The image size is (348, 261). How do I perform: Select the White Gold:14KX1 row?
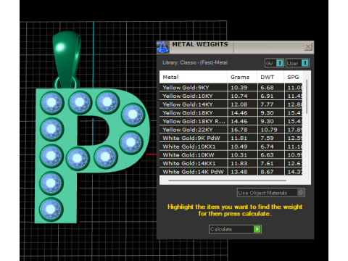coord(231,163)
